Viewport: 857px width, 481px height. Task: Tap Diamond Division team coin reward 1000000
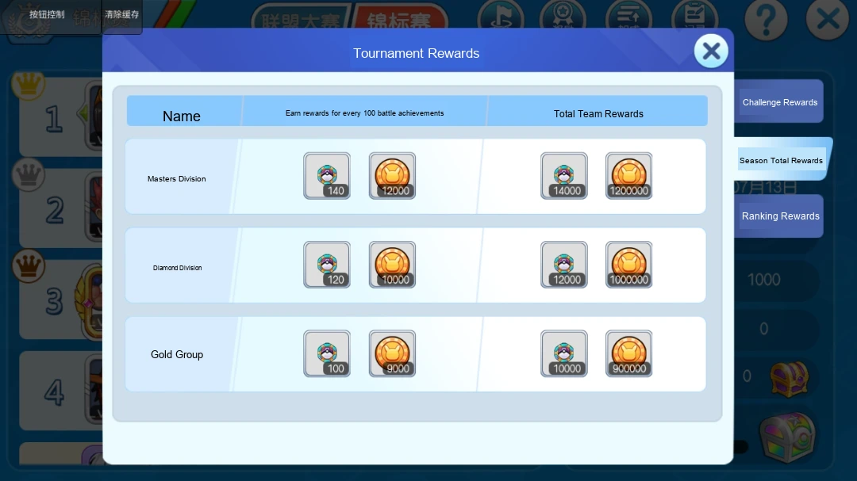point(629,265)
